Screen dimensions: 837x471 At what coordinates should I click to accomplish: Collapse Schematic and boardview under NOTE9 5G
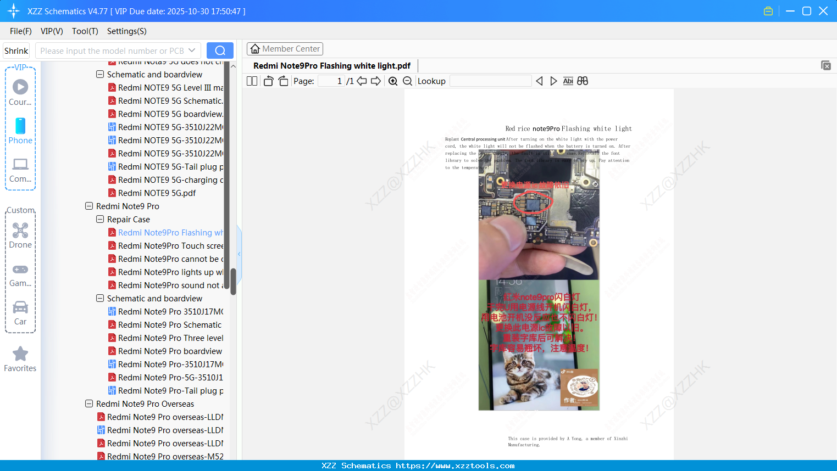100,75
